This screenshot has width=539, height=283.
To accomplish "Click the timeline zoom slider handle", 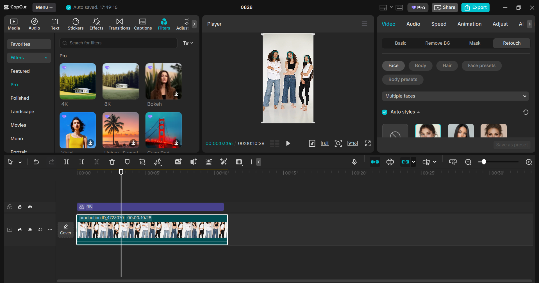I will (x=484, y=162).
